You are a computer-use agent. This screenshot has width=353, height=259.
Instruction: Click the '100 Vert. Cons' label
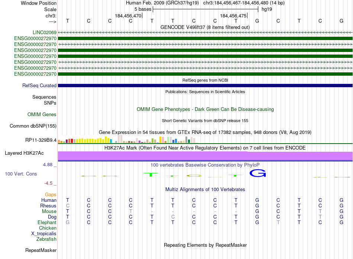21,174
